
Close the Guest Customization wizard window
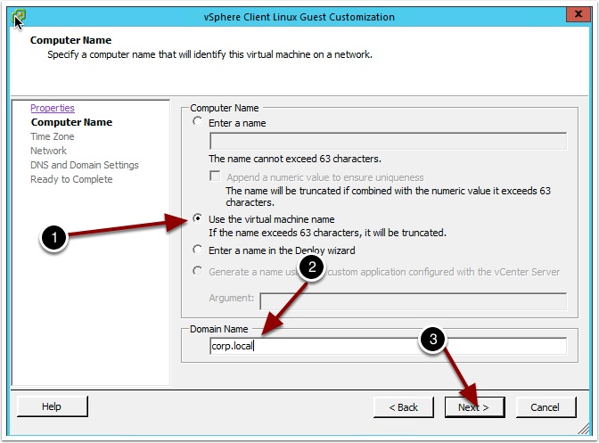[578, 14]
